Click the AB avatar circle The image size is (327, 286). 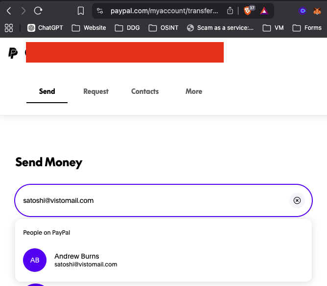tap(35, 260)
